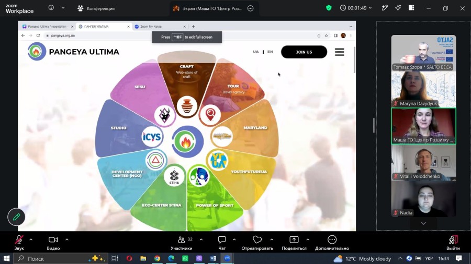Show more participants with the down chevron
The width and height of the screenshot is (471, 264).
point(423,223)
